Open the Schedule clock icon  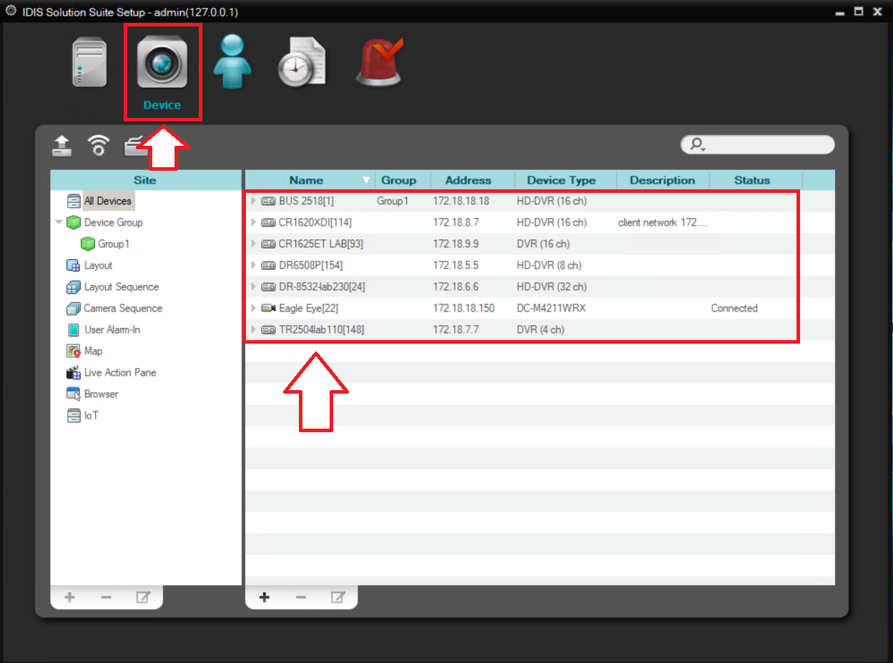tap(302, 63)
